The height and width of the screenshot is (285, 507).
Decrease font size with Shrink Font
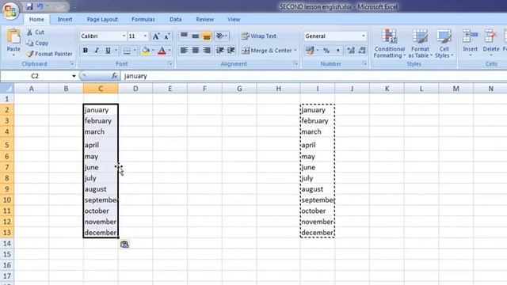pos(167,36)
